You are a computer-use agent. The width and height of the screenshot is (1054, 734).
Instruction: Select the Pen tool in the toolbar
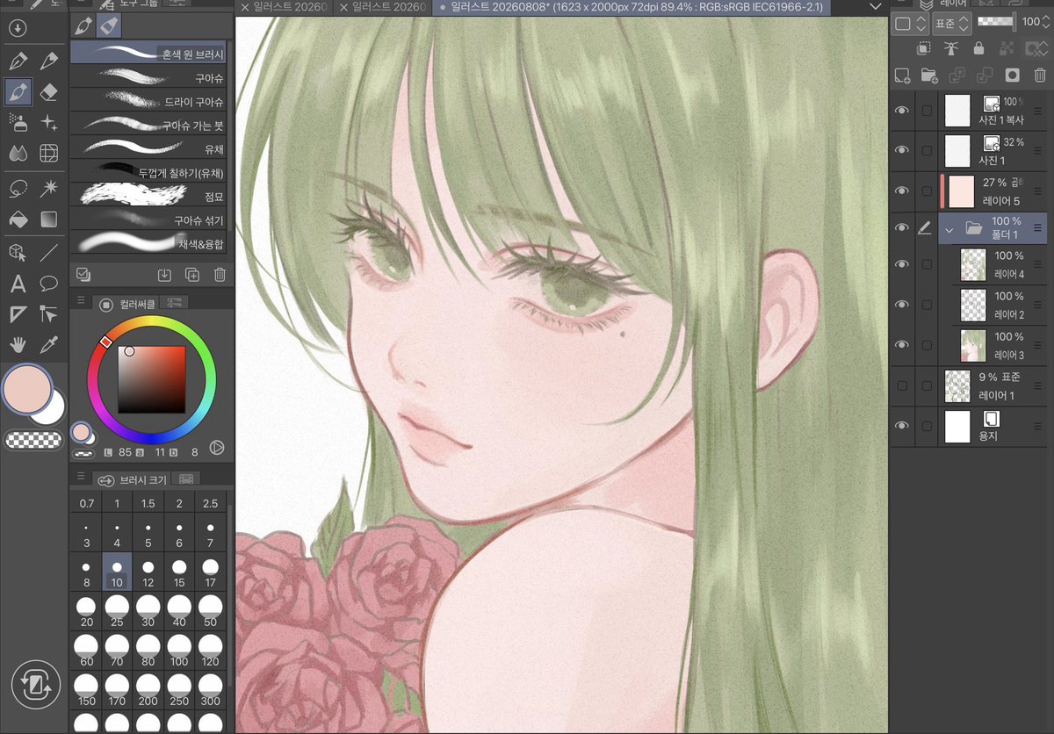point(18,61)
